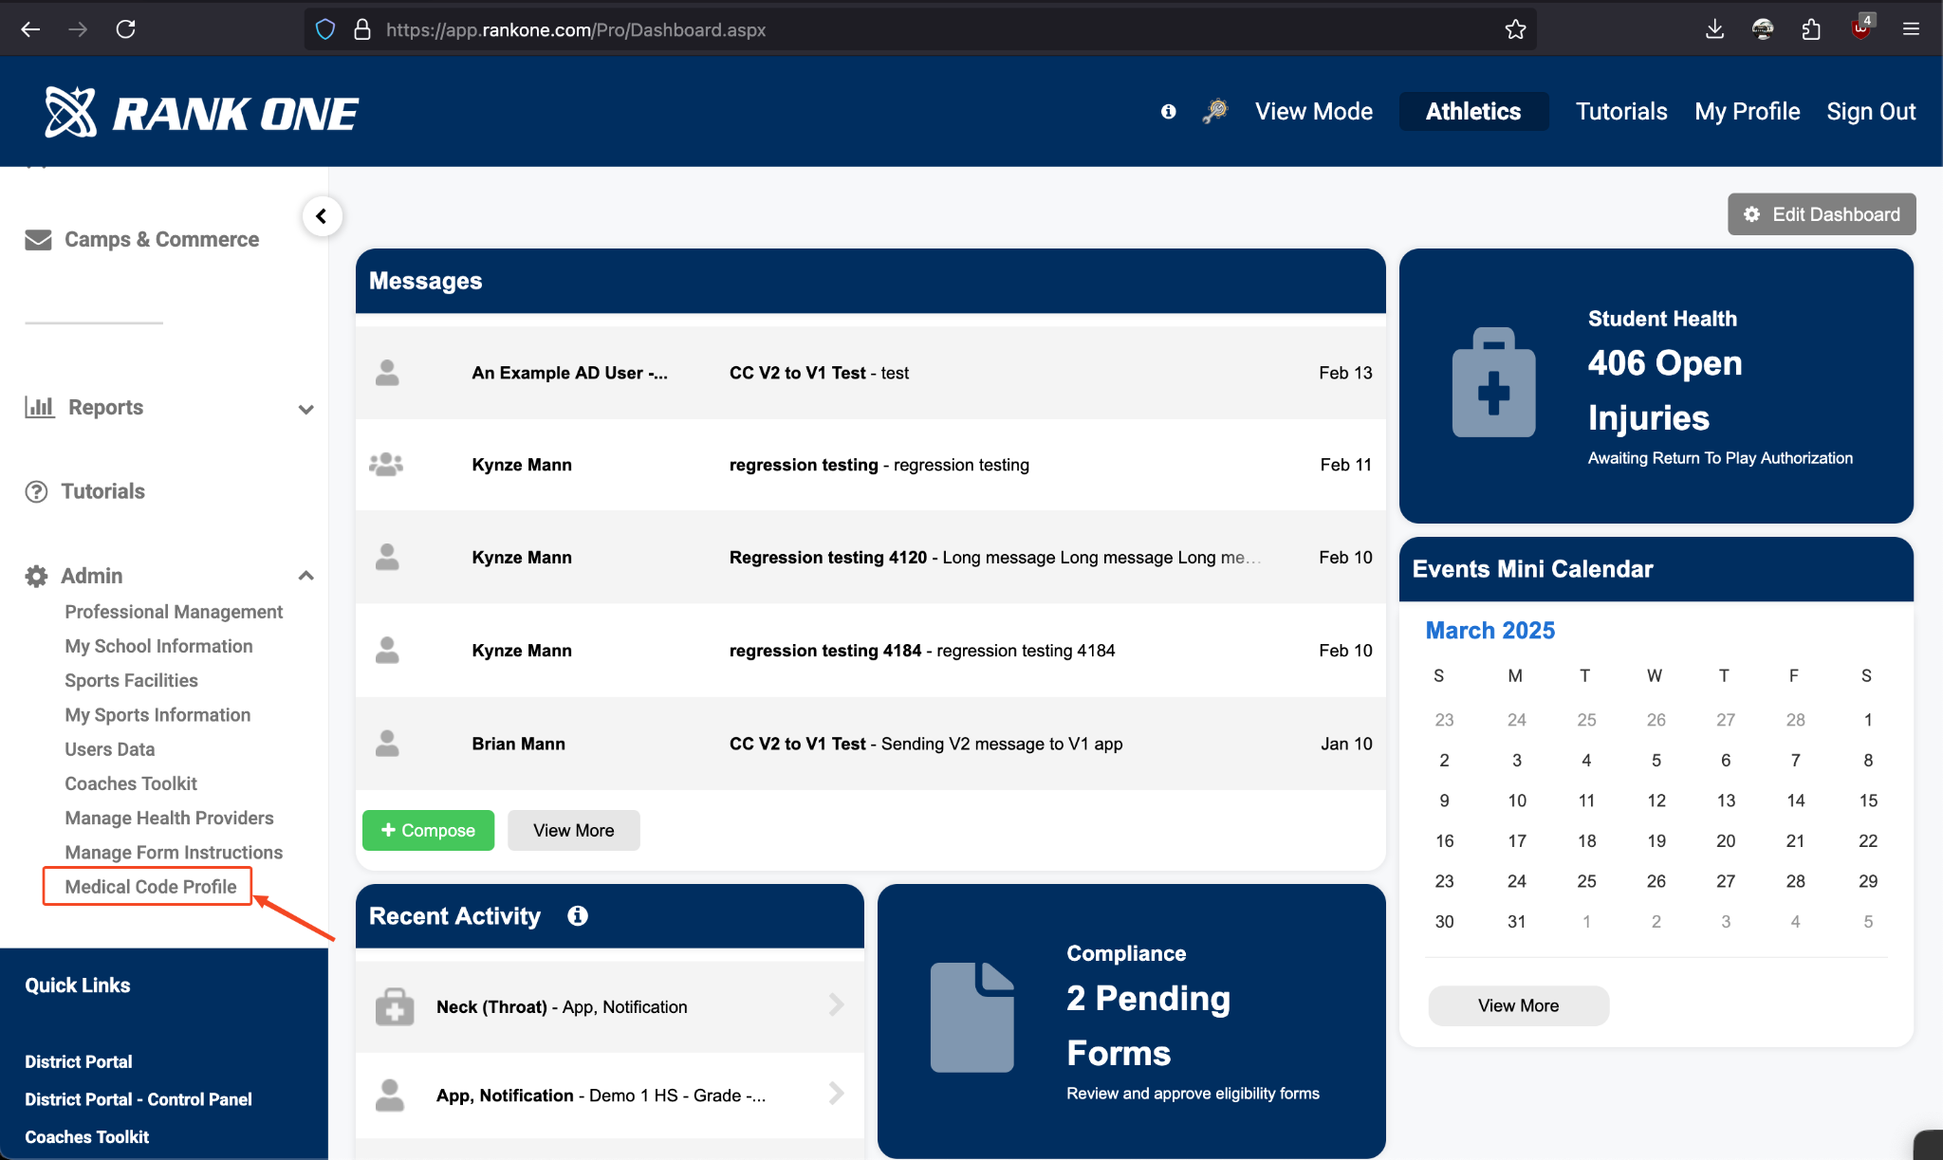Select March 31 in the mini calendar
1943x1160 pixels.
(1516, 921)
